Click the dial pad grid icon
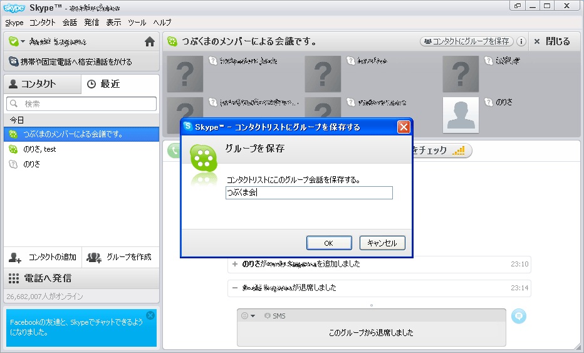584x353 pixels. (x=14, y=278)
